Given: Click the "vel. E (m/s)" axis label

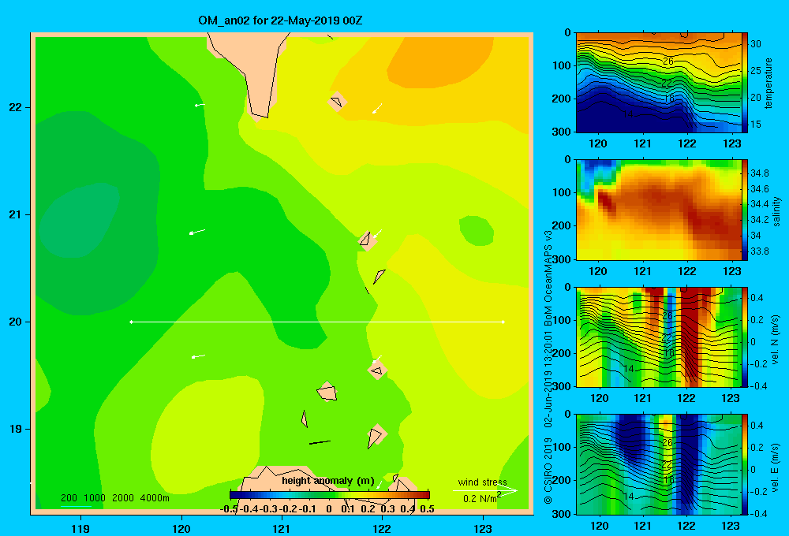Looking at the screenshot, I should click(776, 467).
